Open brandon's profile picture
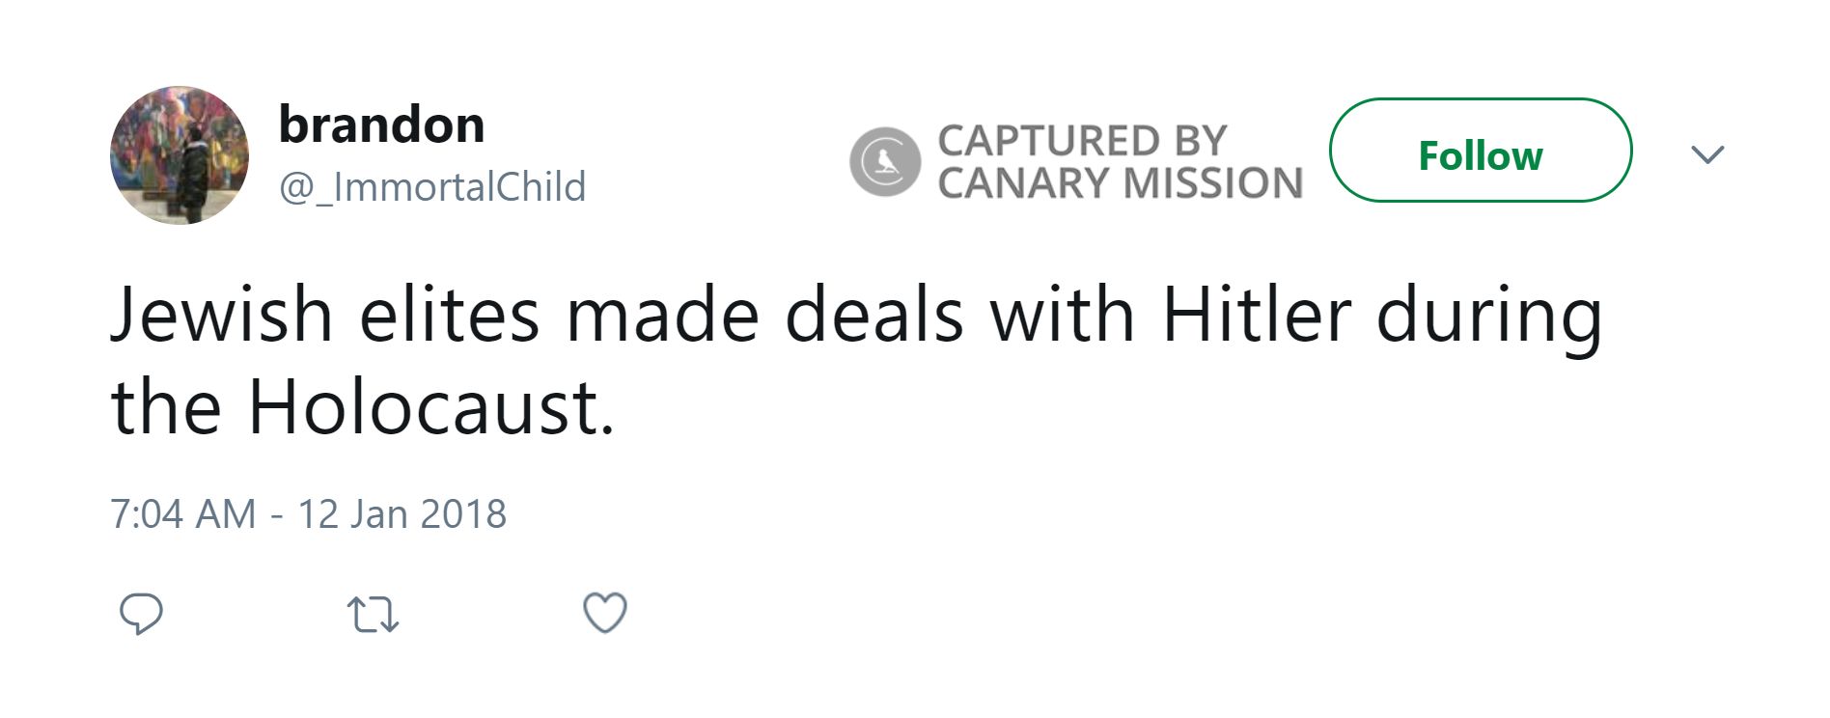 pyautogui.click(x=180, y=155)
